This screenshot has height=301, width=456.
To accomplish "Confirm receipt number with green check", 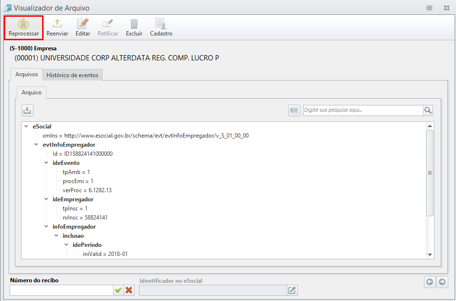I will [118, 290].
